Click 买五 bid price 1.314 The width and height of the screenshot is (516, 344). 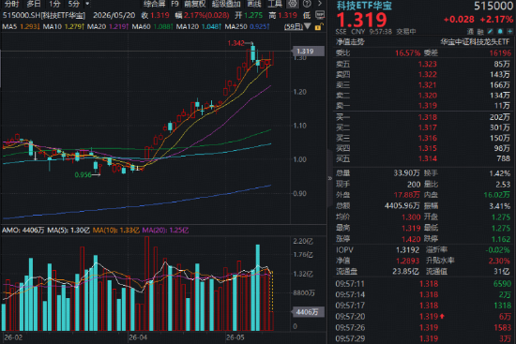tap(427, 158)
